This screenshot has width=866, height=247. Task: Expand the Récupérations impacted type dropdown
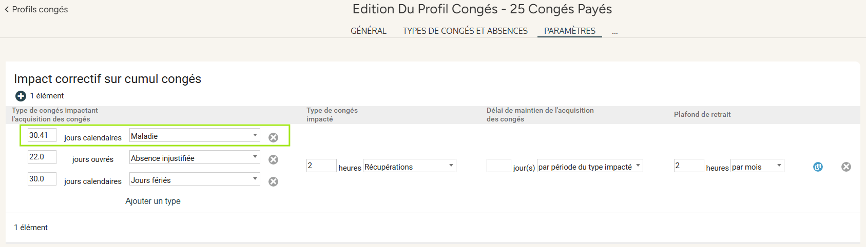409,166
